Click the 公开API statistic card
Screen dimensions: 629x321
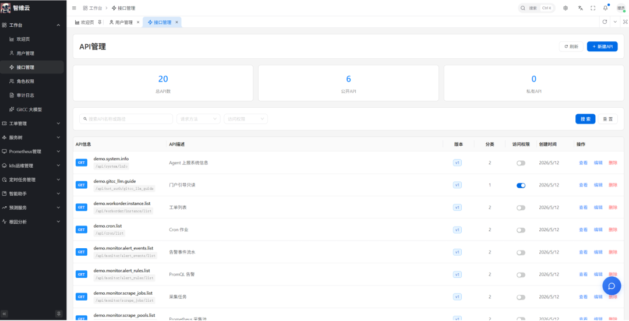click(x=348, y=83)
